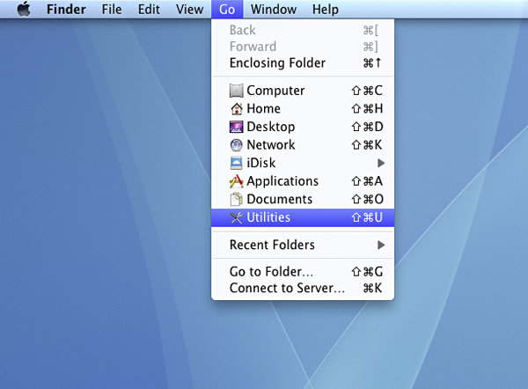Open the File menu
528x389 pixels.
(x=112, y=9)
